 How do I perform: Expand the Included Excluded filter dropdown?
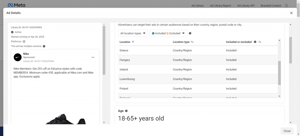168,33
